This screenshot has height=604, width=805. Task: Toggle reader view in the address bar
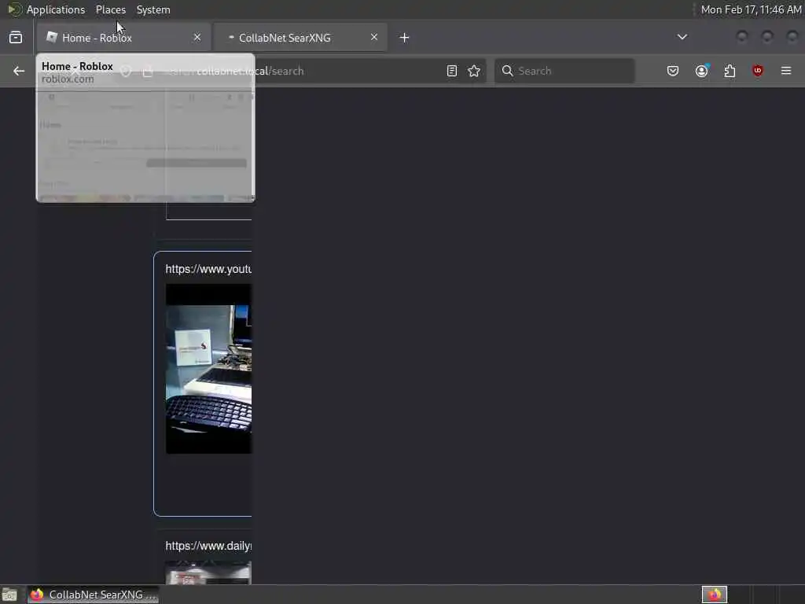pyautogui.click(x=452, y=71)
